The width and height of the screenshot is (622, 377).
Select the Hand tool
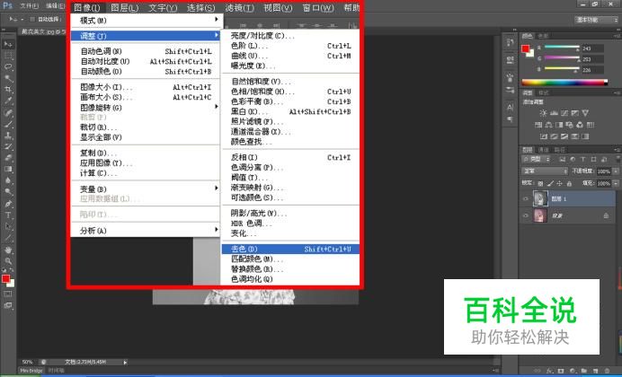coord(8,250)
